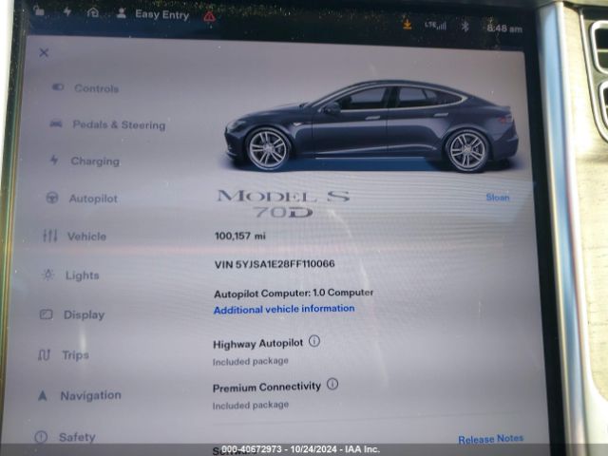Tap the vehicle name Sloan
The width and height of the screenshot is (608, 456).
(x=498, y=198)
